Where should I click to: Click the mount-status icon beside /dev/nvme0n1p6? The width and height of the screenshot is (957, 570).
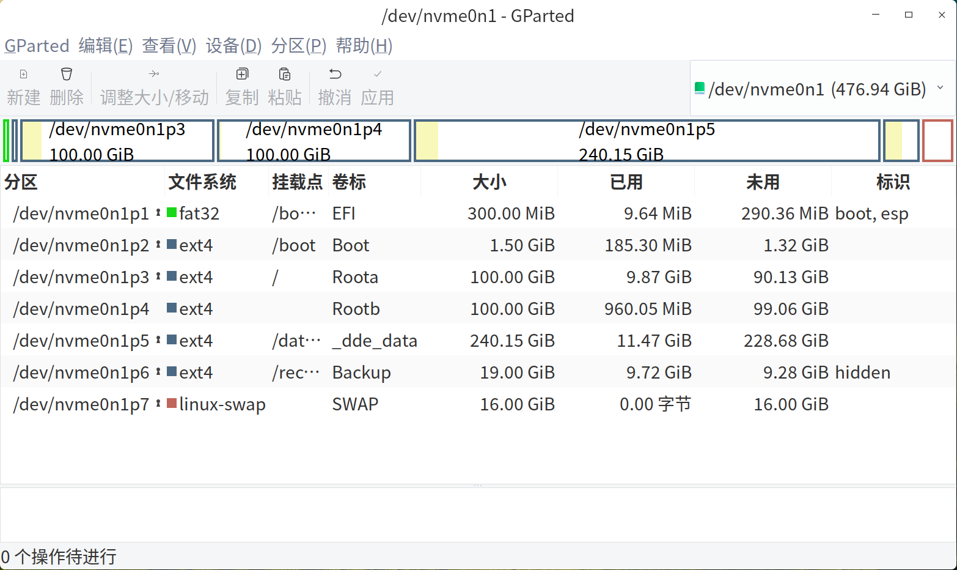coord(158,372)
